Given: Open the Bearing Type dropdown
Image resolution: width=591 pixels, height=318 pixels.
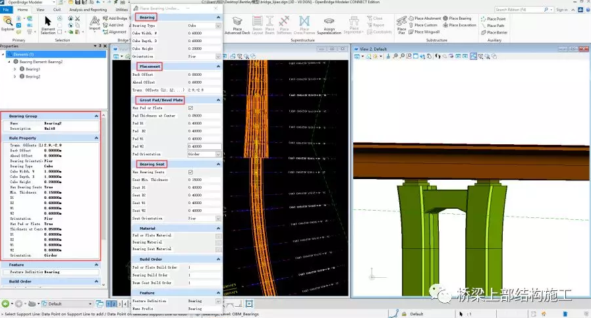Looking at the screenshot, I should pyautogui.click(x=218, y=26).
